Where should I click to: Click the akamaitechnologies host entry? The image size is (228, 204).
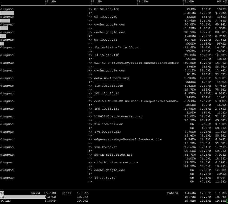click(x=136, y=63)
